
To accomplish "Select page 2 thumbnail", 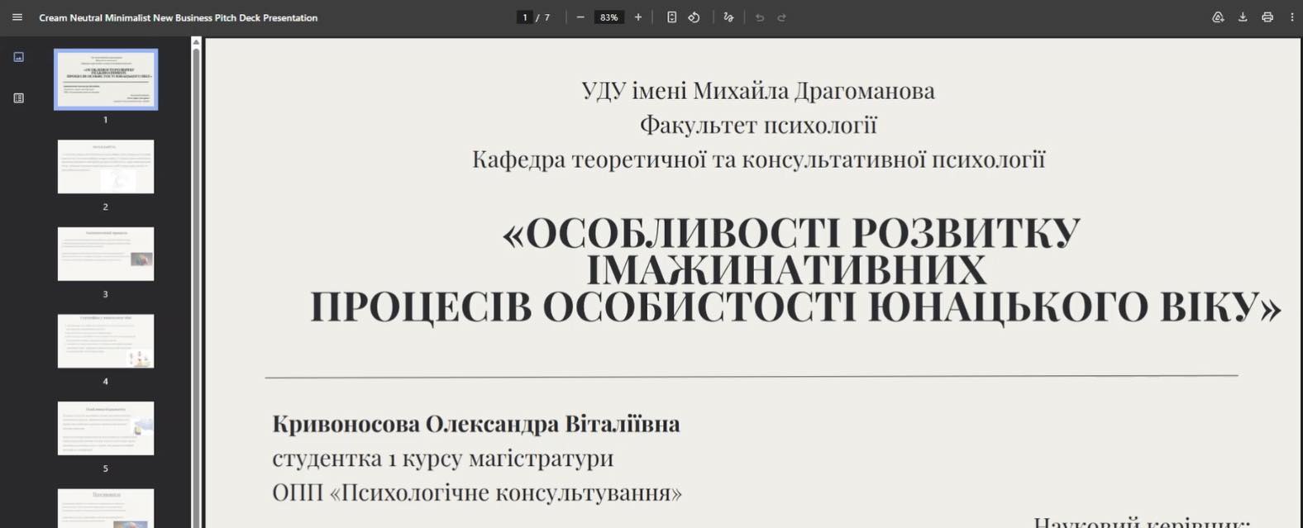I will coord(106,167).
